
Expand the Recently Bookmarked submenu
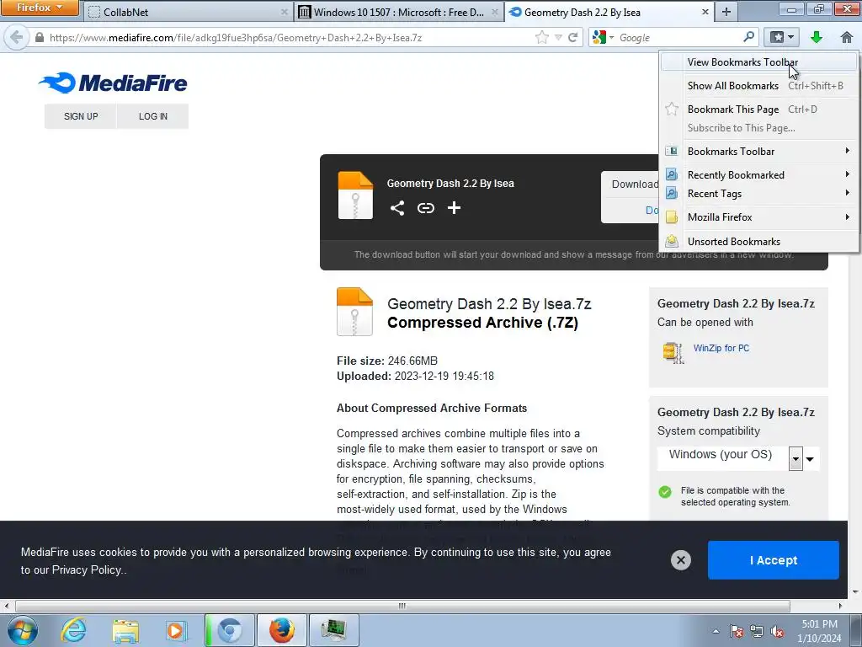coord(759,175)
